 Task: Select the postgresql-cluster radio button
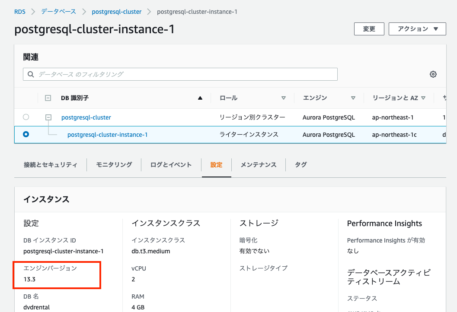click(x=26, y=117)
